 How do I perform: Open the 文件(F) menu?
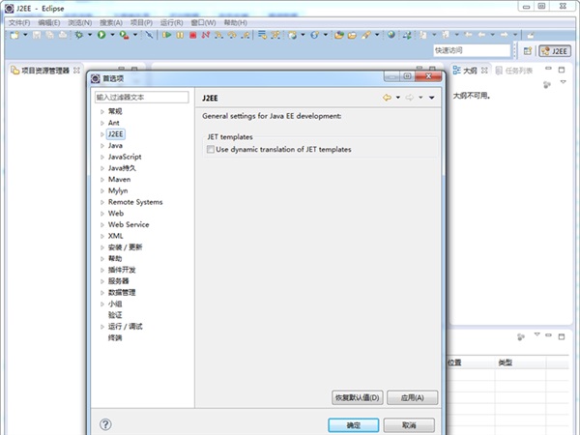click(19, 22)
